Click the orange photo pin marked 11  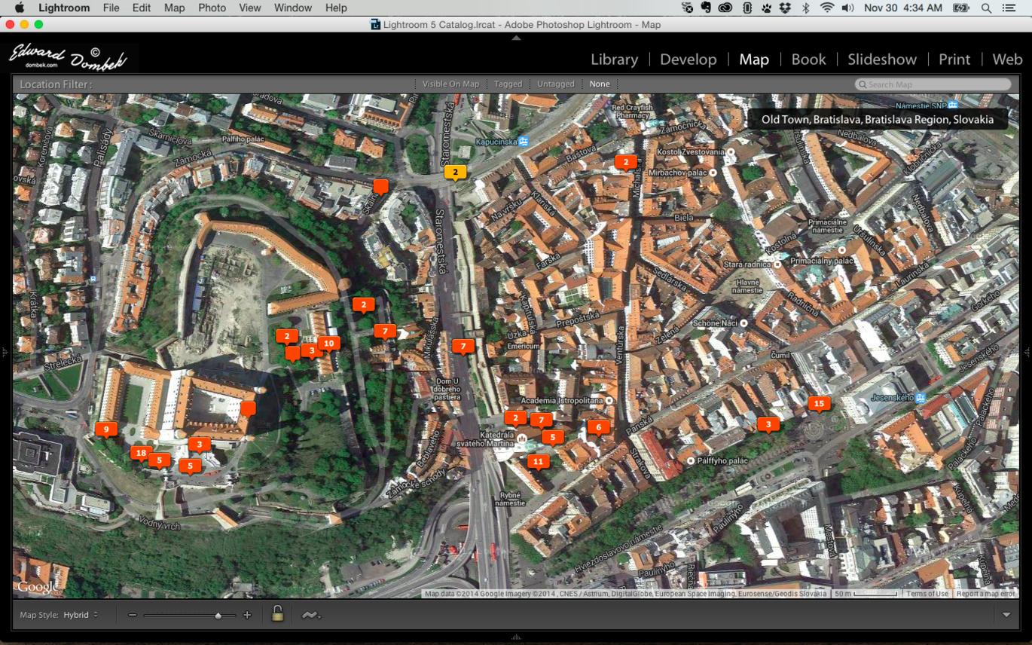(537, 462)
